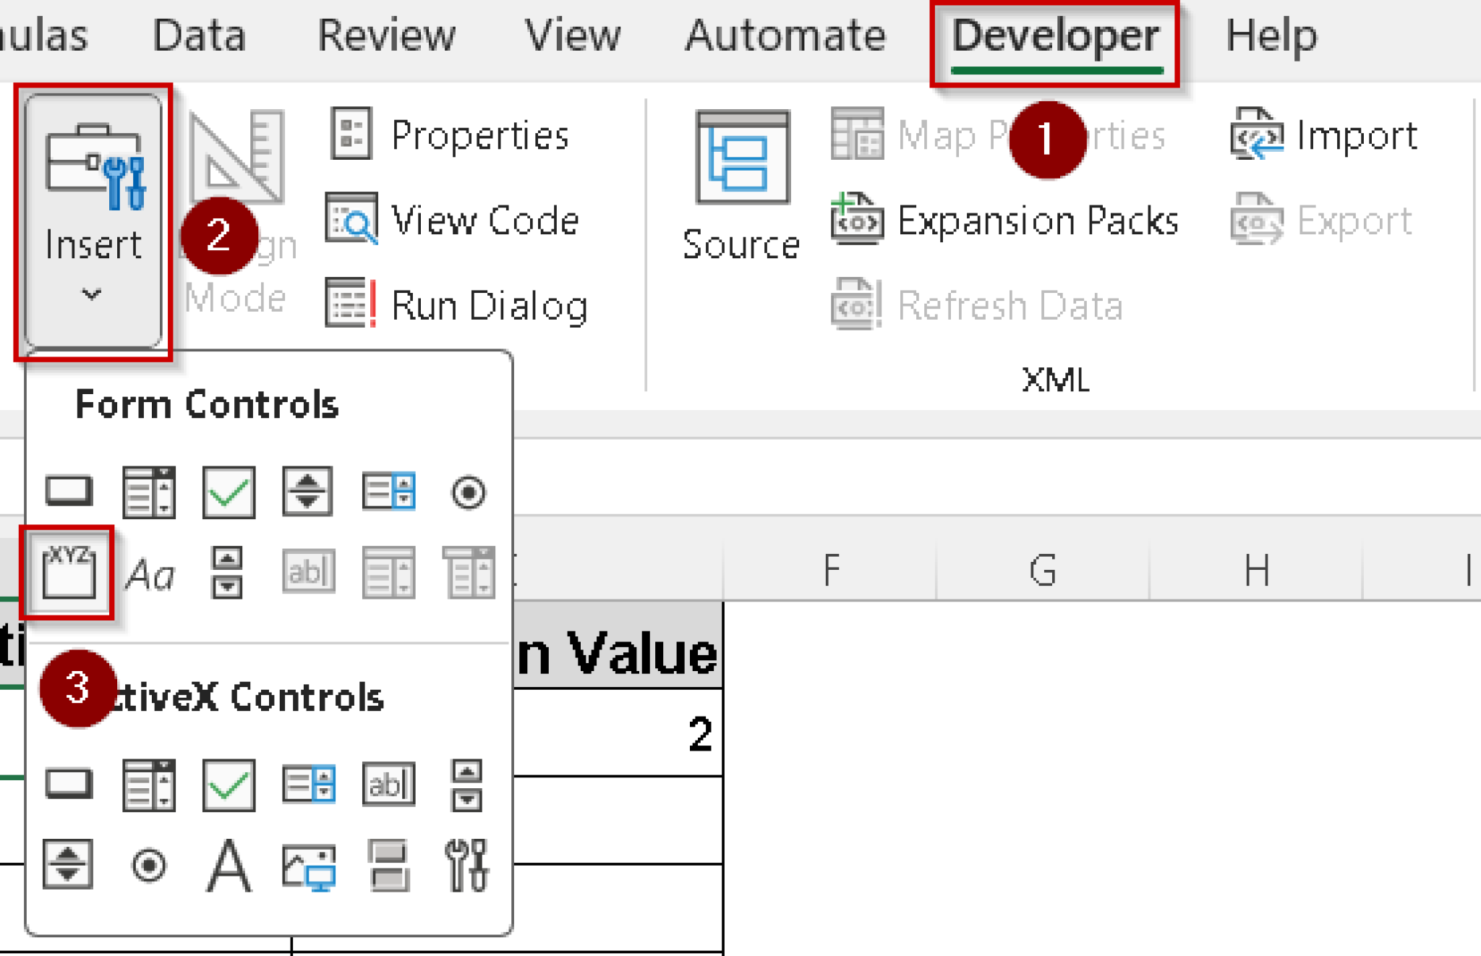
Task: Insert a Form Controls option button
Action: pos(468,493)
